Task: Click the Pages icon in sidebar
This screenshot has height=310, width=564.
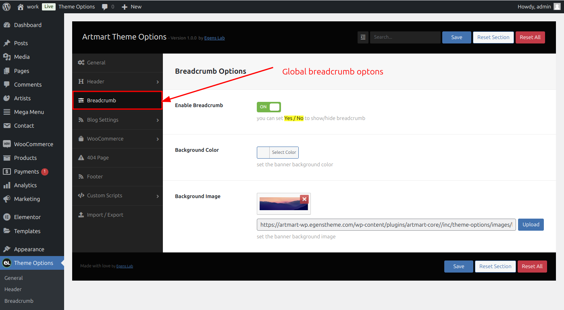Action: pos(7,71)
